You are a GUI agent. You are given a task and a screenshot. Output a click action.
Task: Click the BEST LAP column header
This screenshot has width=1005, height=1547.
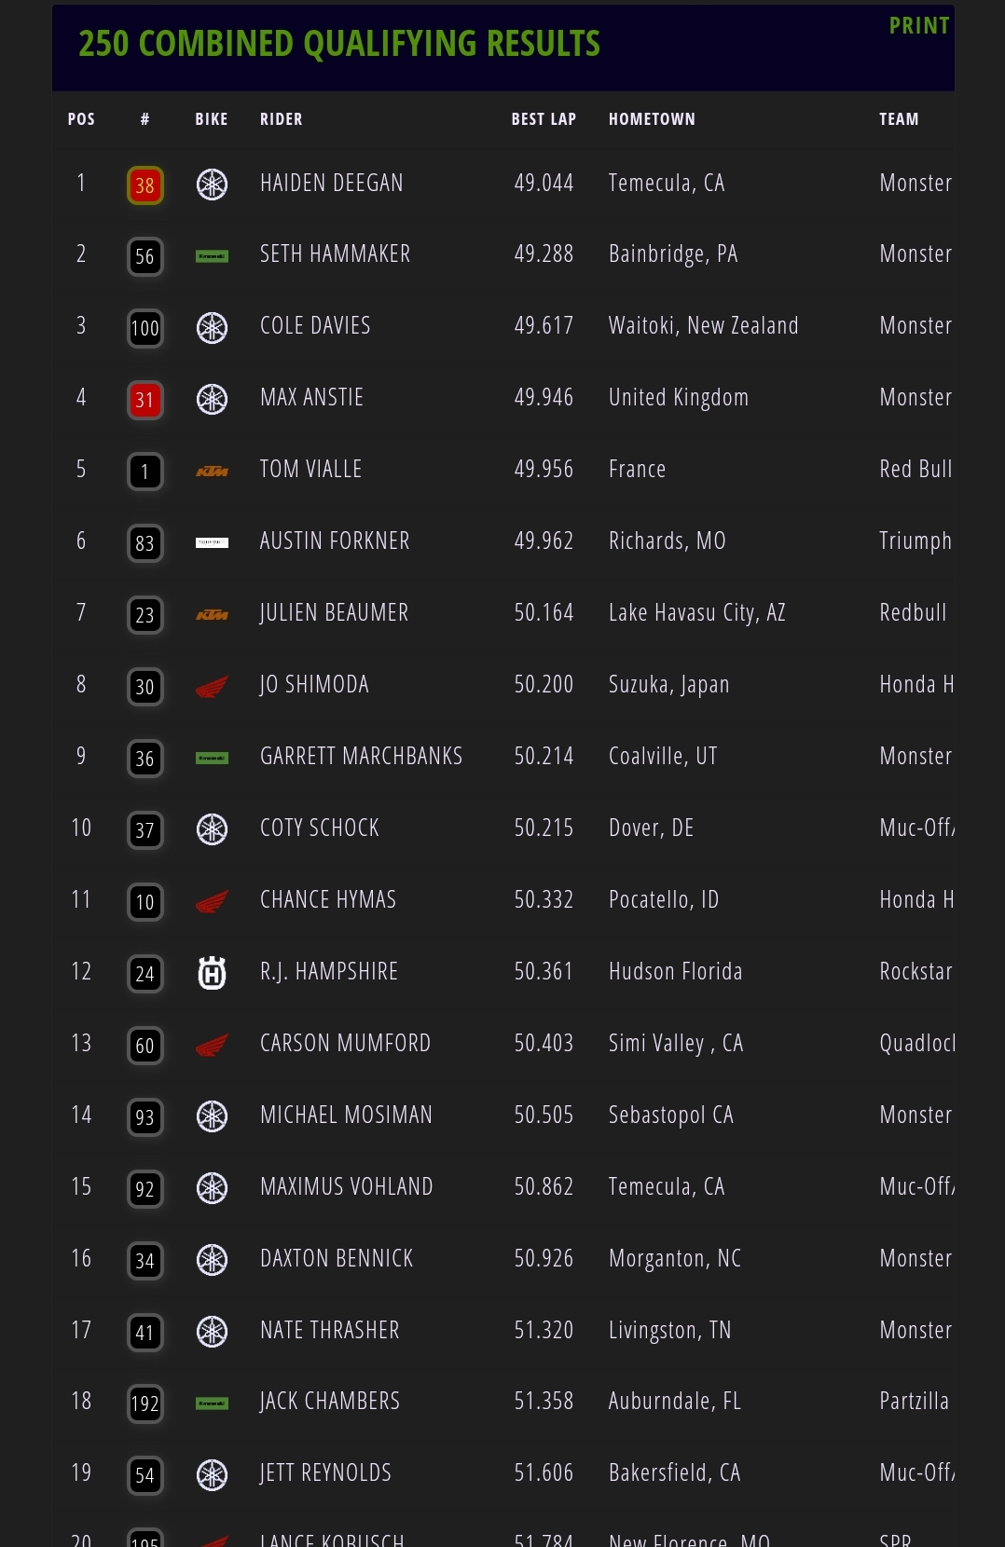544,119
